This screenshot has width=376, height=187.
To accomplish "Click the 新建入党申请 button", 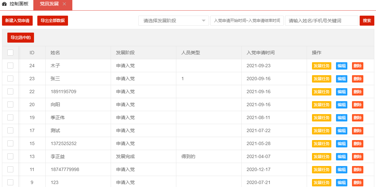I will pos(17,21).
